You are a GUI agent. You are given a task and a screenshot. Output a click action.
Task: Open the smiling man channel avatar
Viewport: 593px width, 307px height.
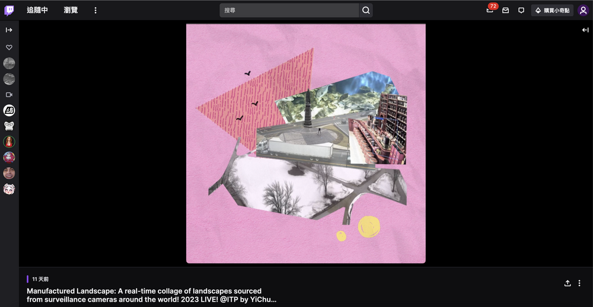pyautogui.click(x=9, y=173)
